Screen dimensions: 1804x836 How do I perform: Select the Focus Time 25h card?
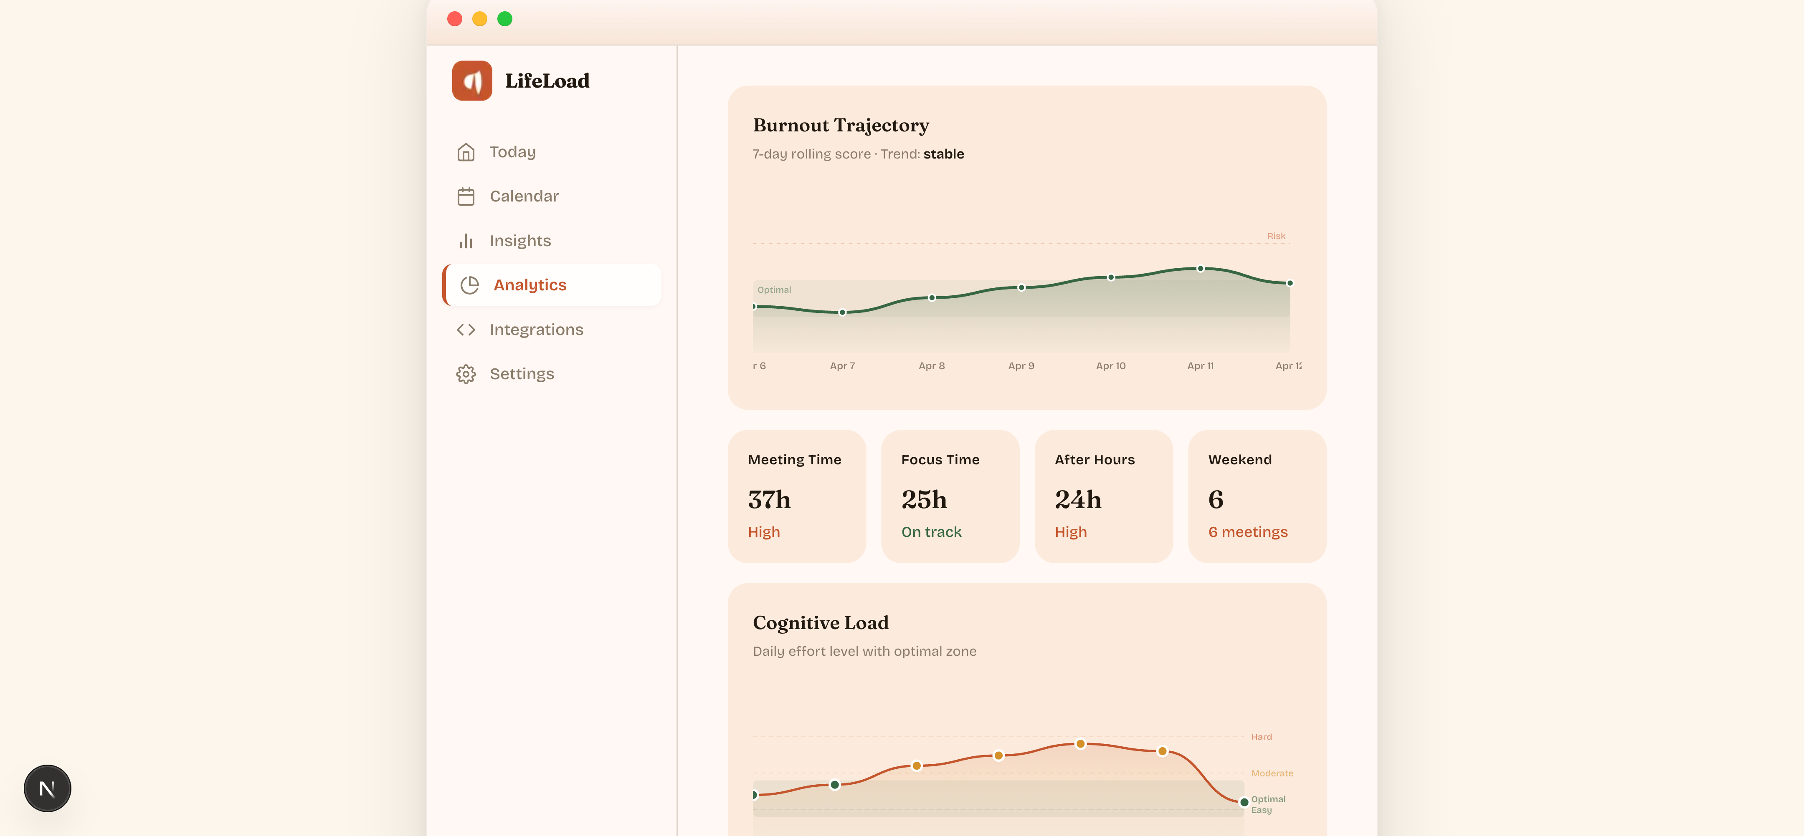(950, 496)
